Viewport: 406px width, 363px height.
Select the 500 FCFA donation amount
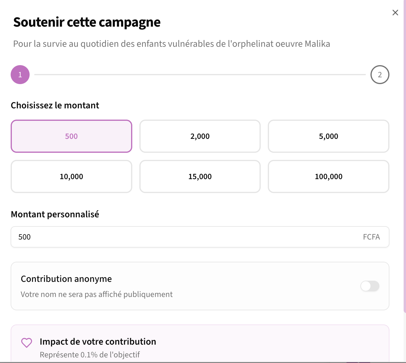[x=71, y=136]
